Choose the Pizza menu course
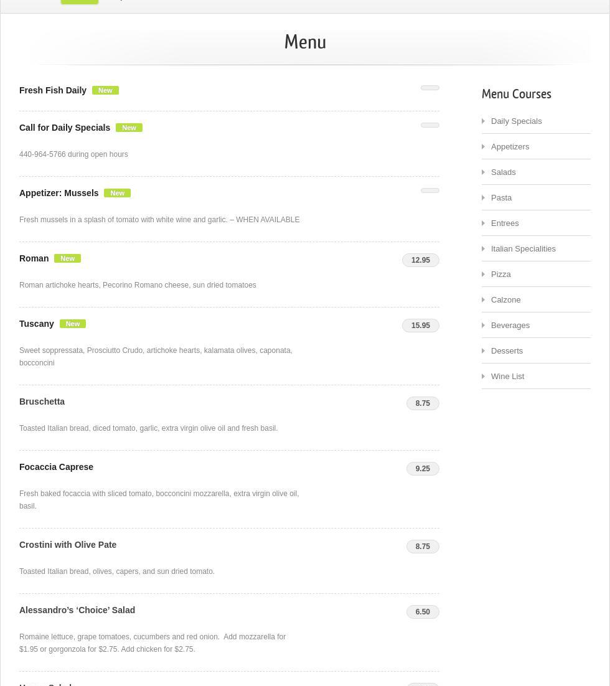Image resolution: width=610 pixels, height=686 pixels. (500, 275)
